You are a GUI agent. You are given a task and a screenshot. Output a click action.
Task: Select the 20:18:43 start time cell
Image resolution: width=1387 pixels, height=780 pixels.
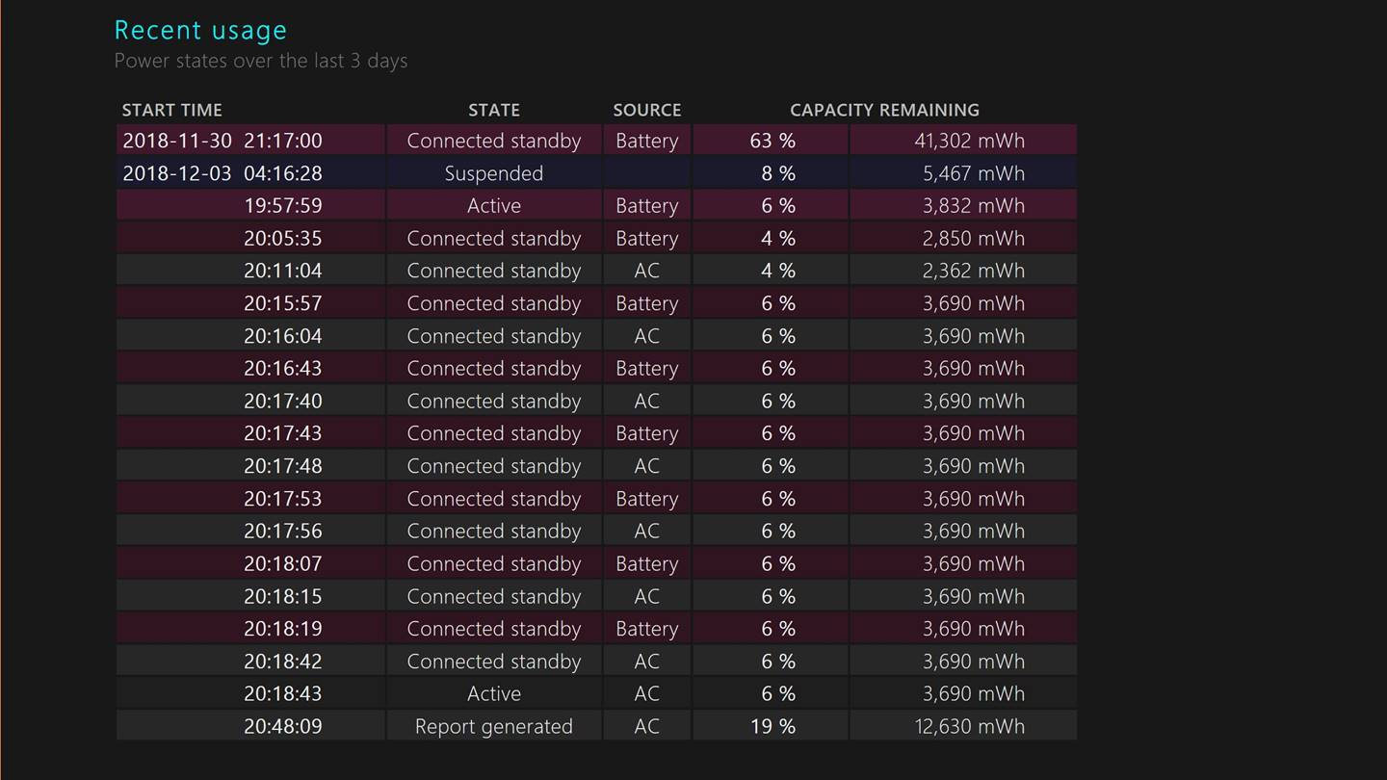click(x=282, y=693)
